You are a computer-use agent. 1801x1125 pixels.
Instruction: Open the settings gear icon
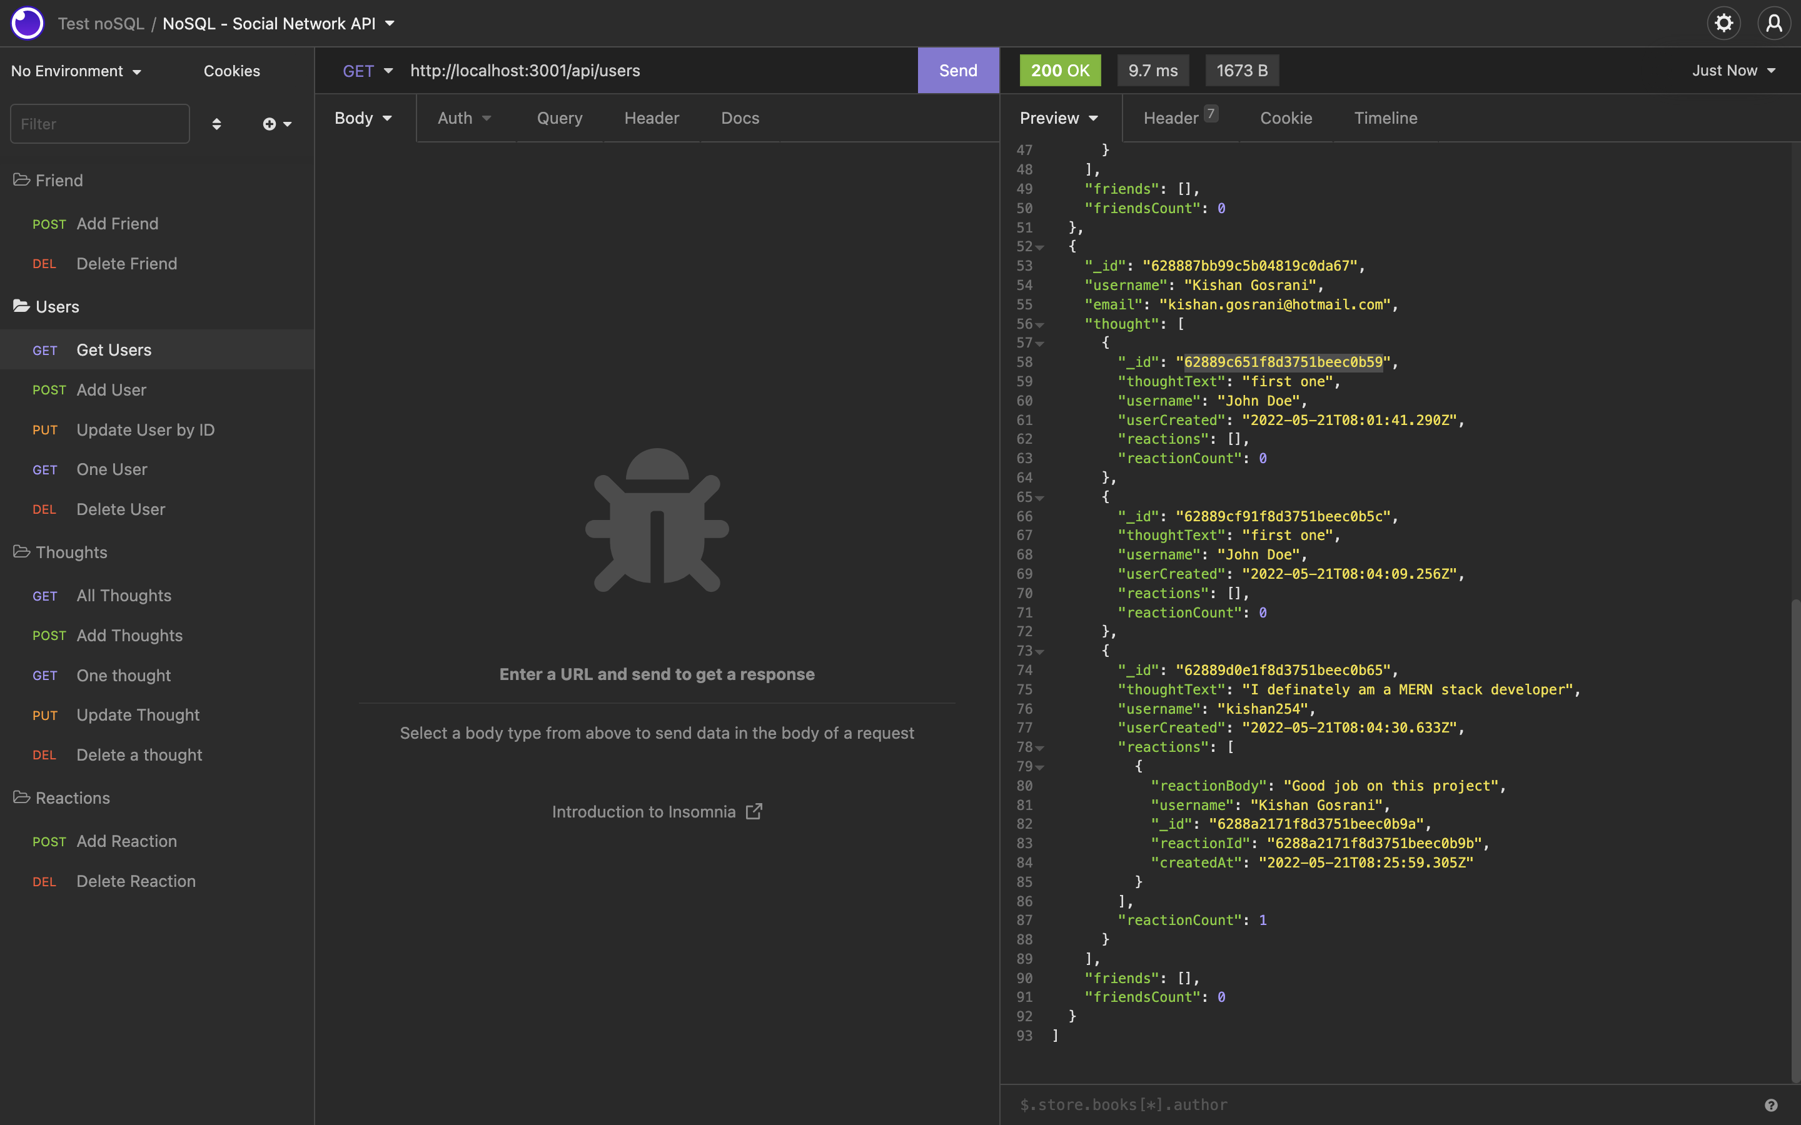tap(1723, 23)
